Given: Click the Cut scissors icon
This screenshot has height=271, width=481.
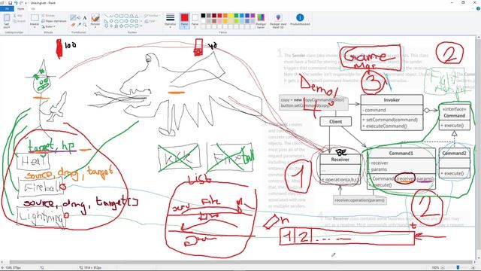Looking at the screenshot, I should click(15, 15).
